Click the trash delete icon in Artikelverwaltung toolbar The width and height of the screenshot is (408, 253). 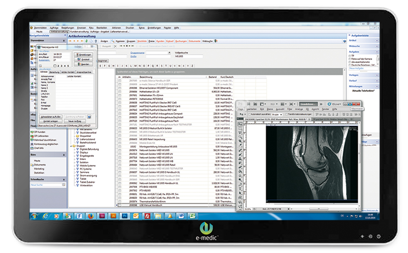(96, 41)
